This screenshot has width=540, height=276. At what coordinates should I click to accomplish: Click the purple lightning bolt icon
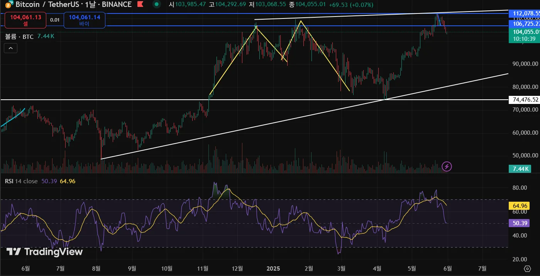coord(447,166)
